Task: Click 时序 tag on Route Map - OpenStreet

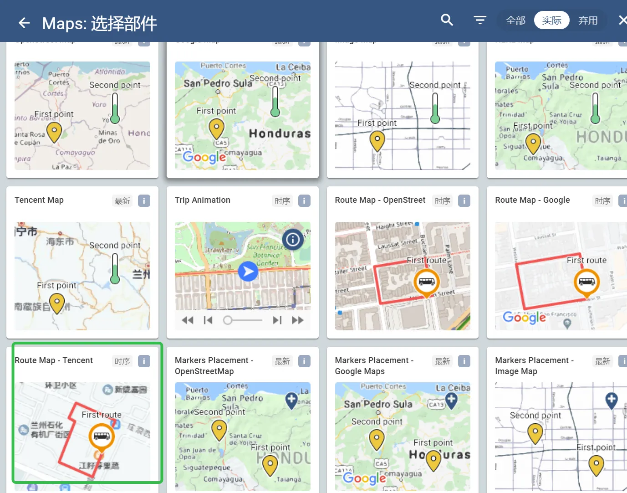Action: [443, 201]
